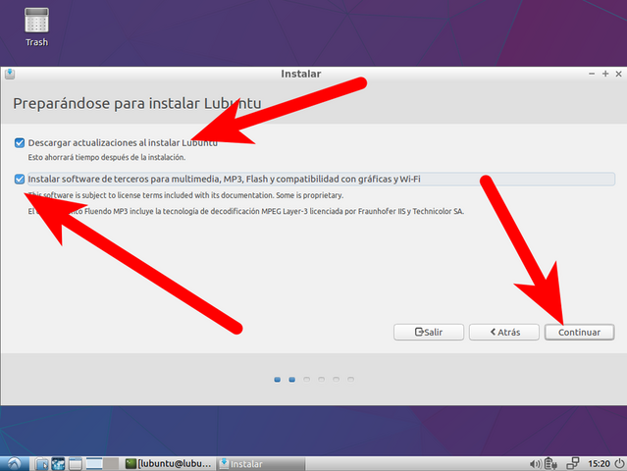Switch to the second virtual desktop
The height and width of the screenshot is (471, 627).
click(111, 464)
